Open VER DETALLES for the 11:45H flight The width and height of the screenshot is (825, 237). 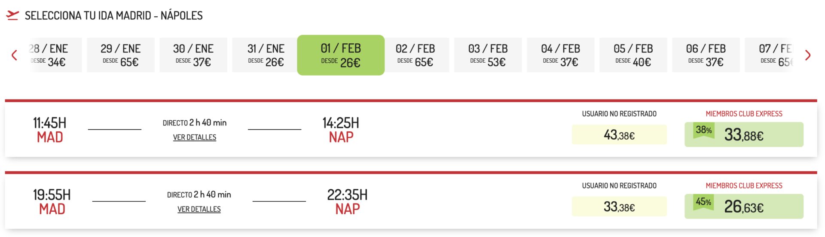tap(195, 137)
